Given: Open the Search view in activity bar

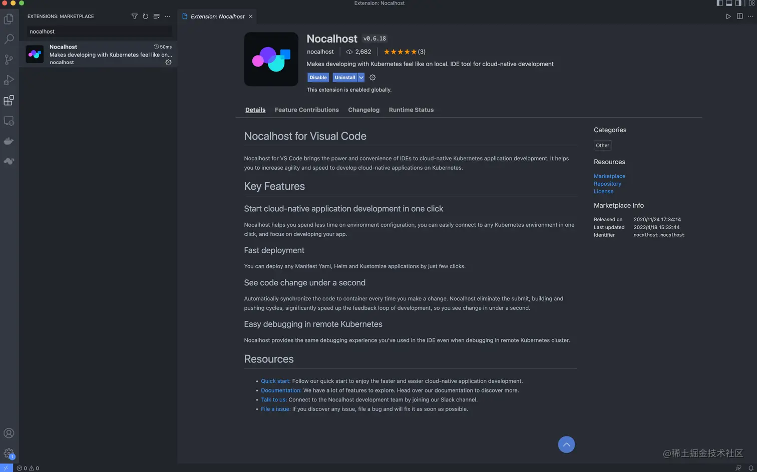Looking at the screenshot, I should pyautogui.click(x=9, y=39).
